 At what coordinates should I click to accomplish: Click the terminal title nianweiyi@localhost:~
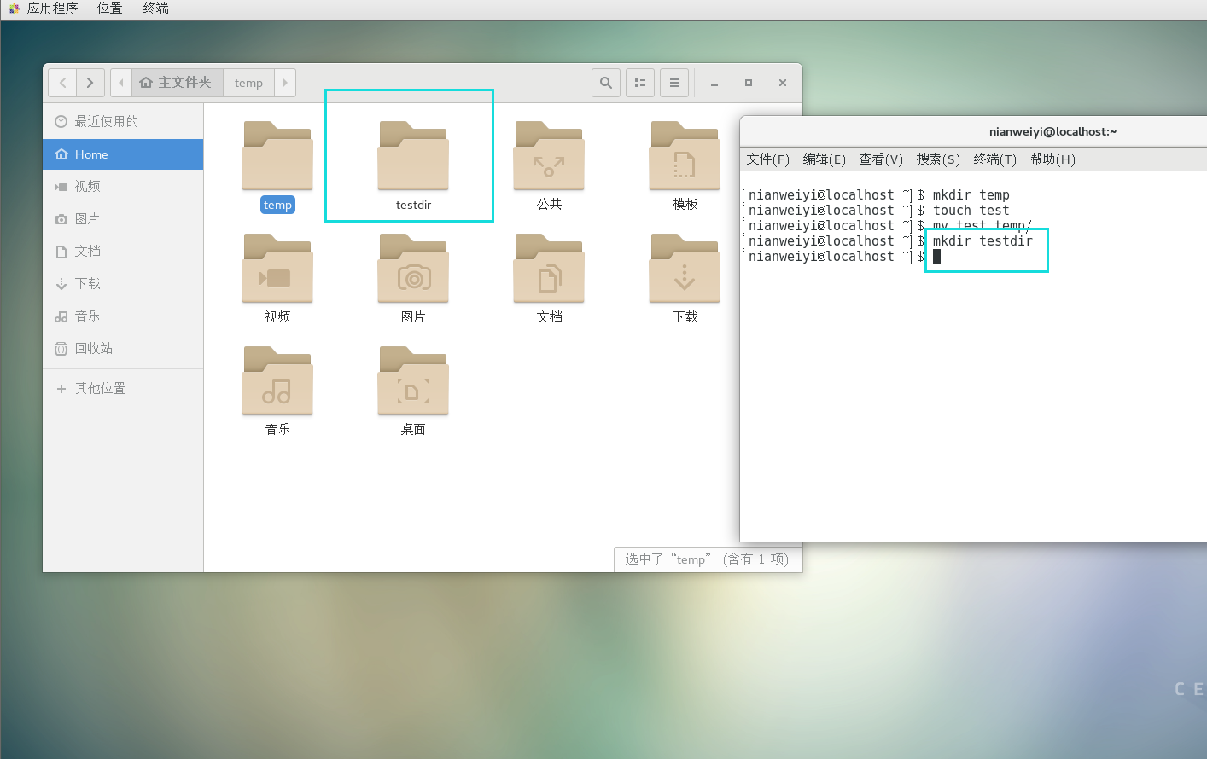coord(1052,131)
